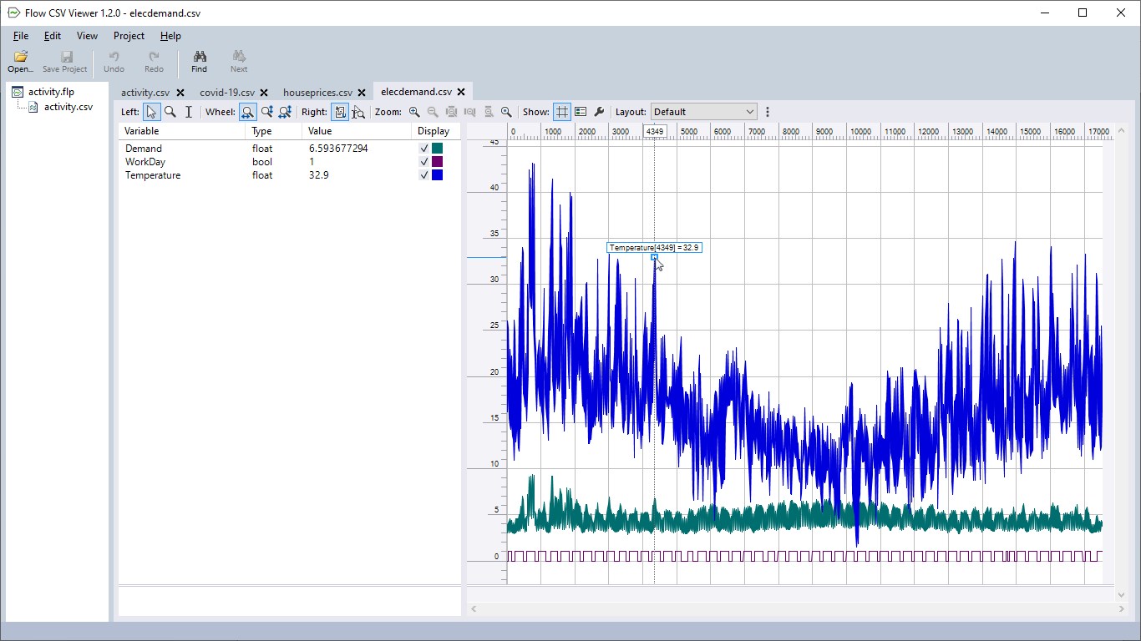Click the Value column header

point(357,131)
